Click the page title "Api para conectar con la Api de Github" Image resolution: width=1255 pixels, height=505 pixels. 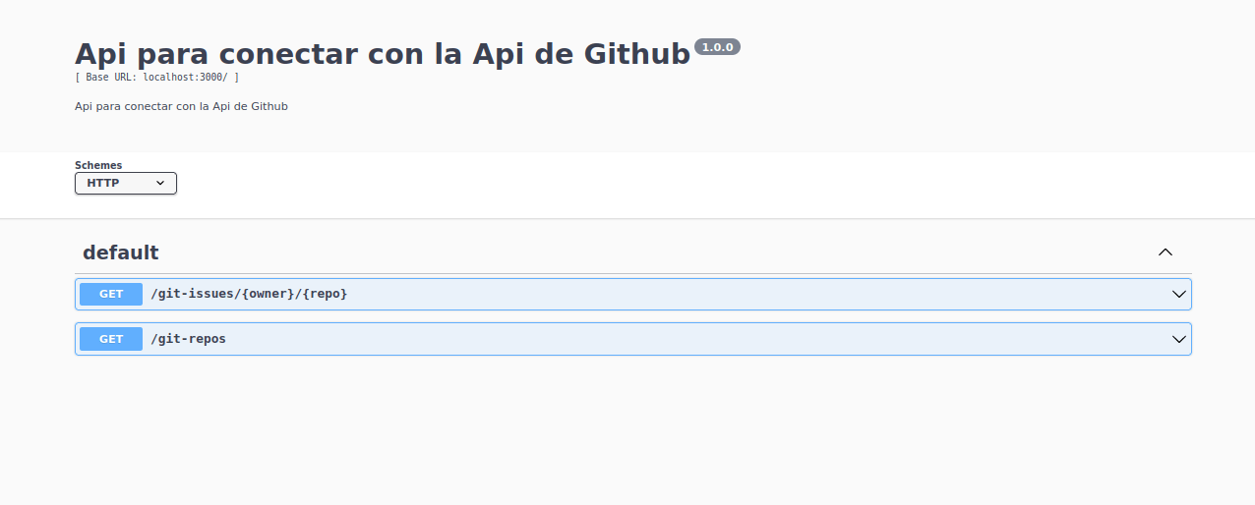pos(383,53)
